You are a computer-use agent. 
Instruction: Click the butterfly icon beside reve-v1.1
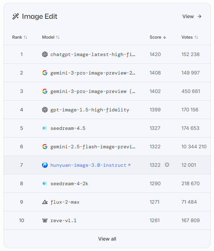point(45,220)
